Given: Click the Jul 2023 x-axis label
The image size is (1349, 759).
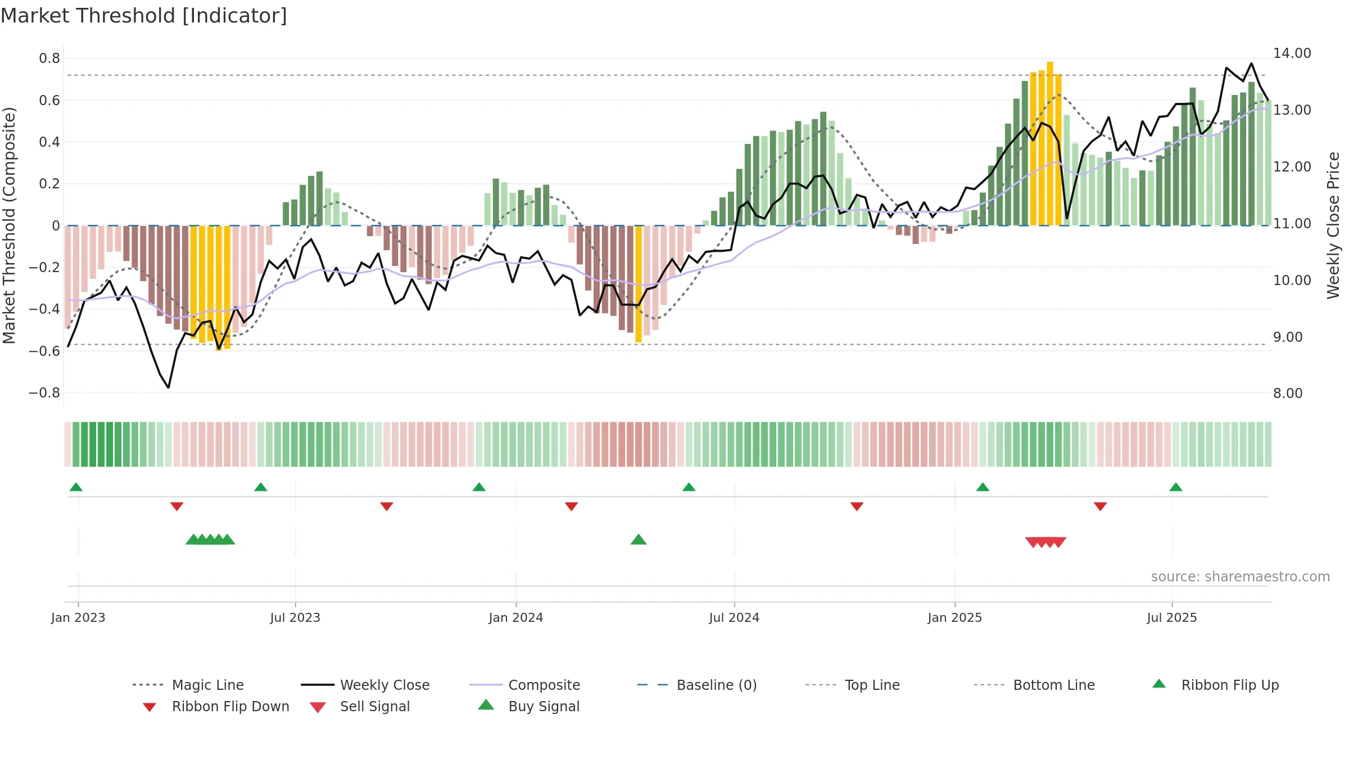Looking at the screenshot, I should coord(295,618).
